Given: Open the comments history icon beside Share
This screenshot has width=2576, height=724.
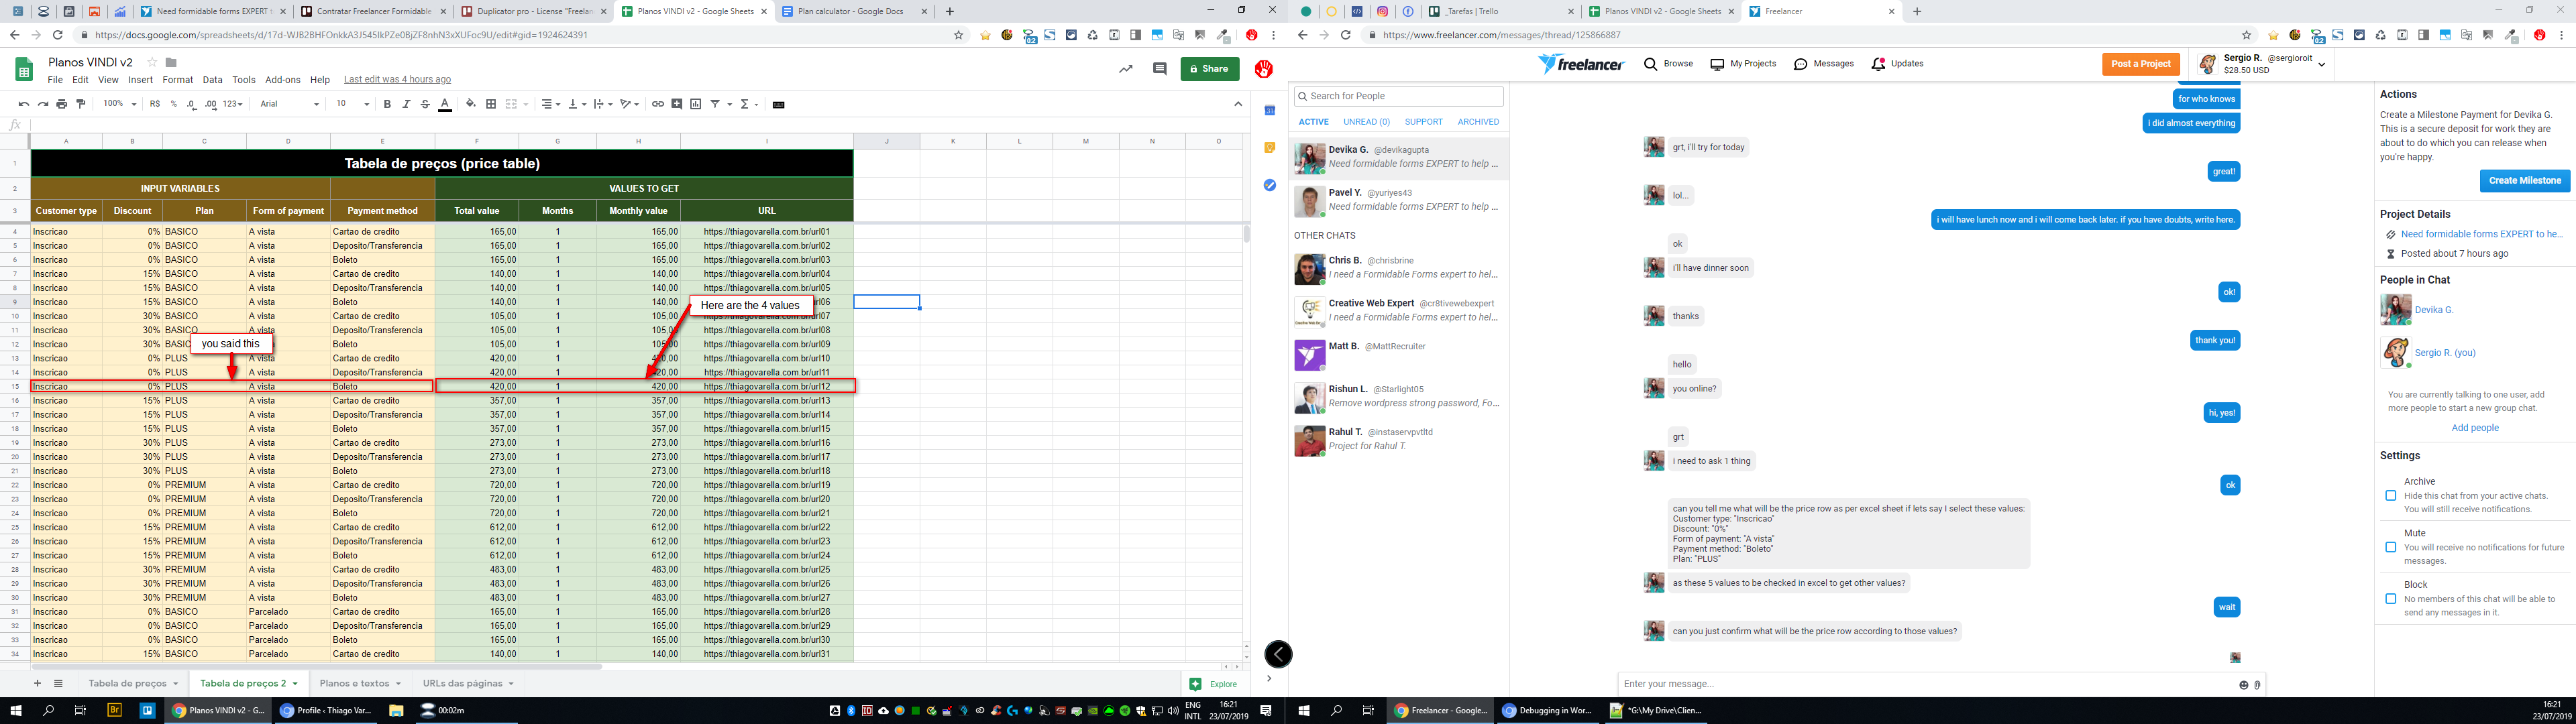Looking at the screenshot, I should click(1160, 69).
